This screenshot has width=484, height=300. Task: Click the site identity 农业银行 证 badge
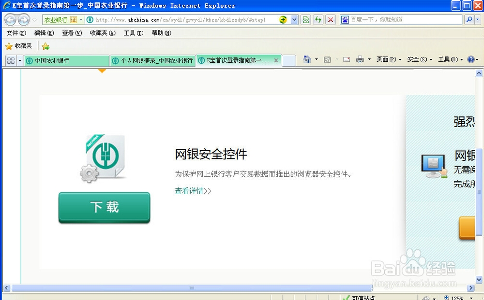pyautogui.click(x=63, y=20)
